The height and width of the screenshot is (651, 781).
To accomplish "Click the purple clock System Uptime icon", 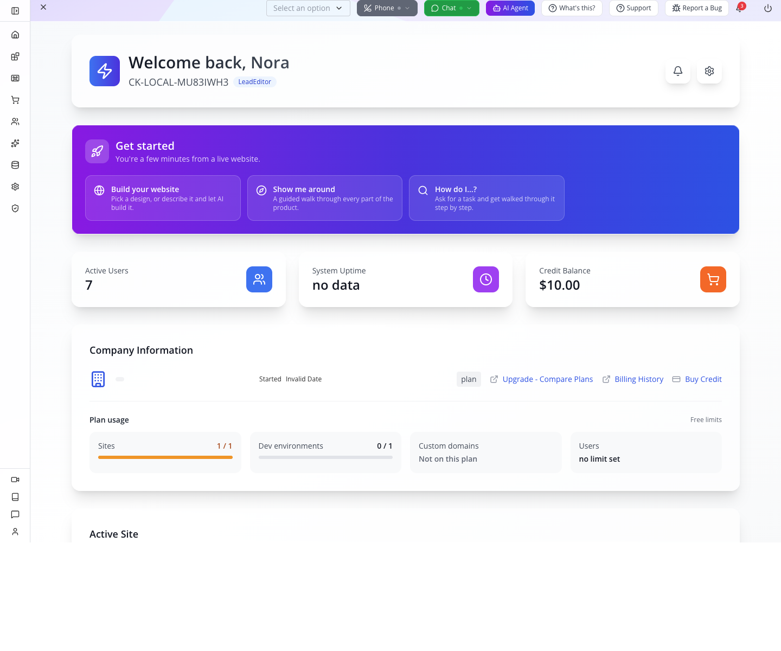I will 486,279.
